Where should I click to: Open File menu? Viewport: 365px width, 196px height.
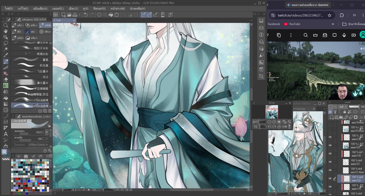[x=9, y=9]
